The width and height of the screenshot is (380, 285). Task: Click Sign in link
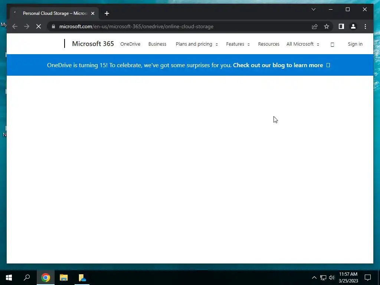tap(355, 44)
